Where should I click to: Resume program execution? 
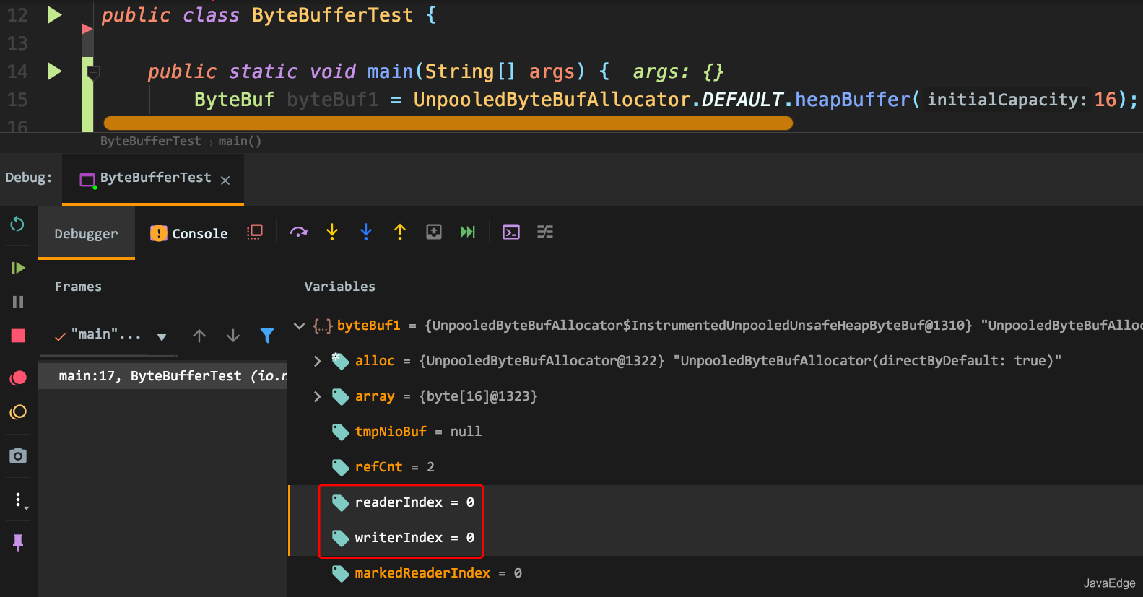coord(18,268)
